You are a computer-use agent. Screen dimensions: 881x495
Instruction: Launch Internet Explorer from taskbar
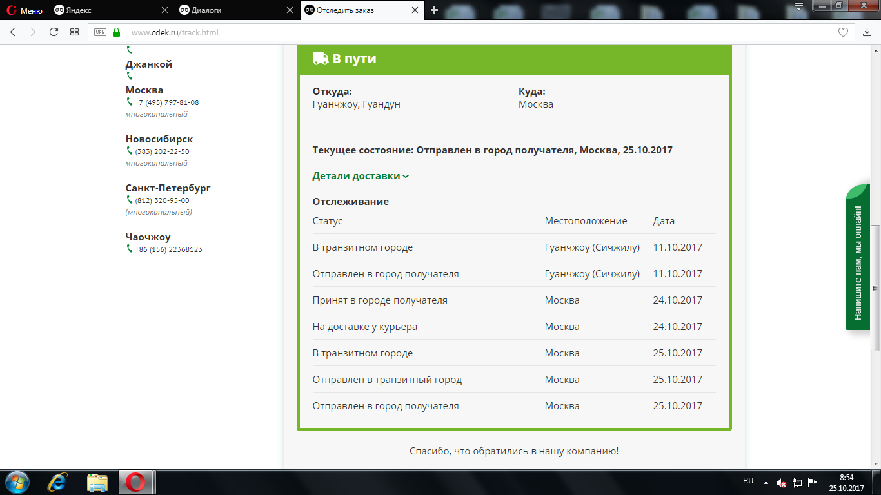coord(57,482)
